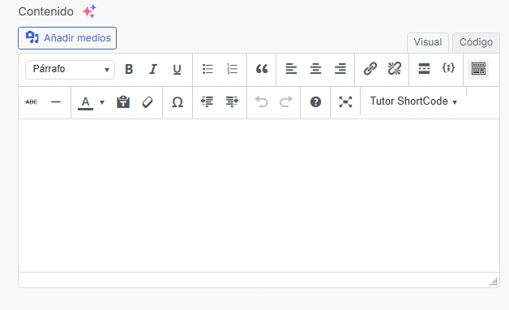Click the curly braces code icon
The image size is (509, 310).
point(448,68)
